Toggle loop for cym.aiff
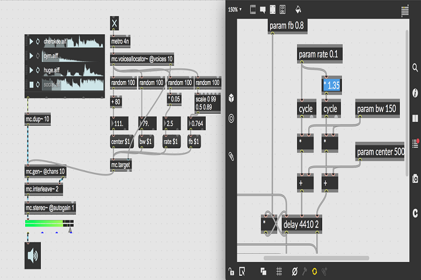Viewport: 421px width, 280px height. click(38, 57)
